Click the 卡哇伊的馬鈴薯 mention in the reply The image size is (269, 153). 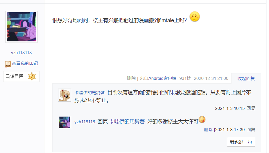(x=127, y=122)
